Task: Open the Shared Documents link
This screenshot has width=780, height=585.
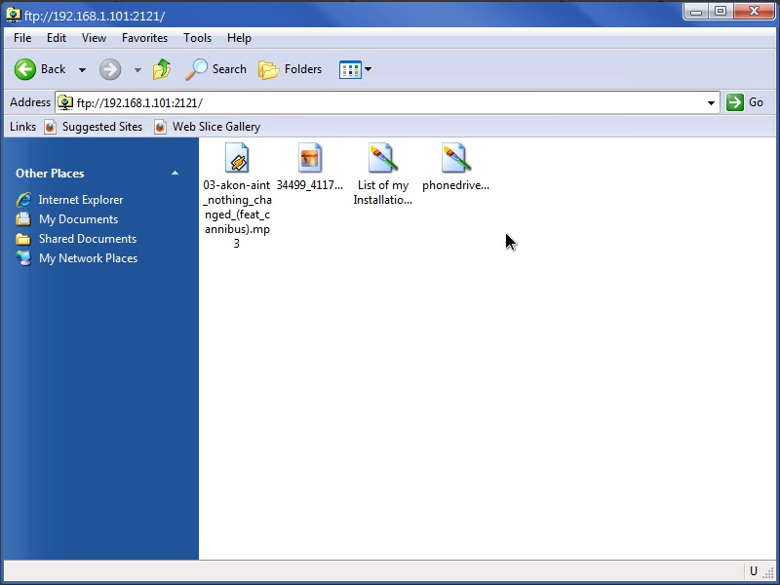Action: (88, 239)
